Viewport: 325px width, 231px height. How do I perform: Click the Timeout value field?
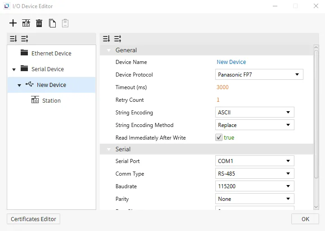click(x=223, y=87)
